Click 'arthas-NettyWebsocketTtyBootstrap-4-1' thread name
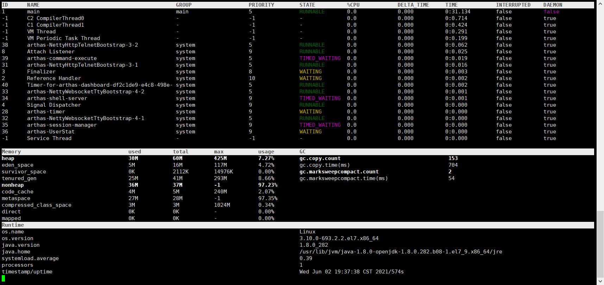 [86, 118]
